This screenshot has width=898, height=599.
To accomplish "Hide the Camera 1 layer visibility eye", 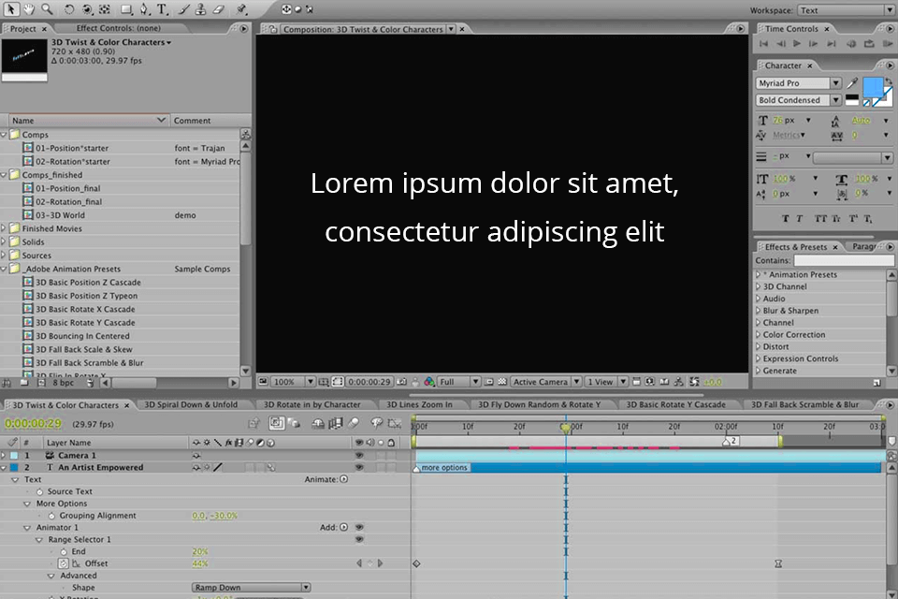I will pos(359,455).
